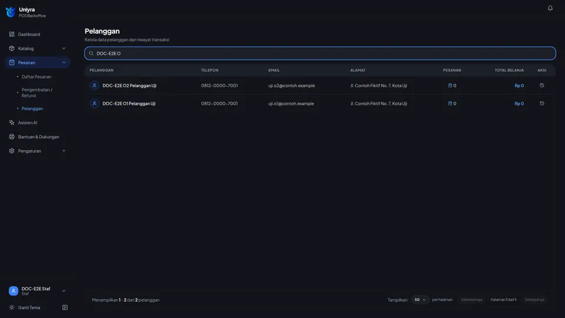
Task: Click the Sebelumnya pagination button
Action: click(x=471, y=300)
